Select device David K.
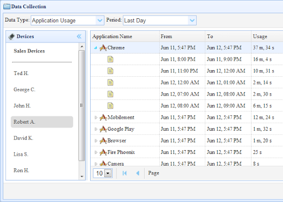Viewport: 283px width, 202px height. click(x=23, y=138)
